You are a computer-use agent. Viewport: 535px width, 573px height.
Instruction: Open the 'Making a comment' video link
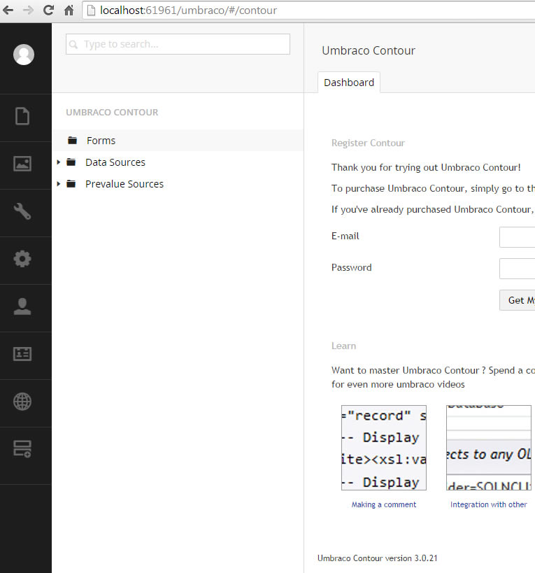[384, 504]
